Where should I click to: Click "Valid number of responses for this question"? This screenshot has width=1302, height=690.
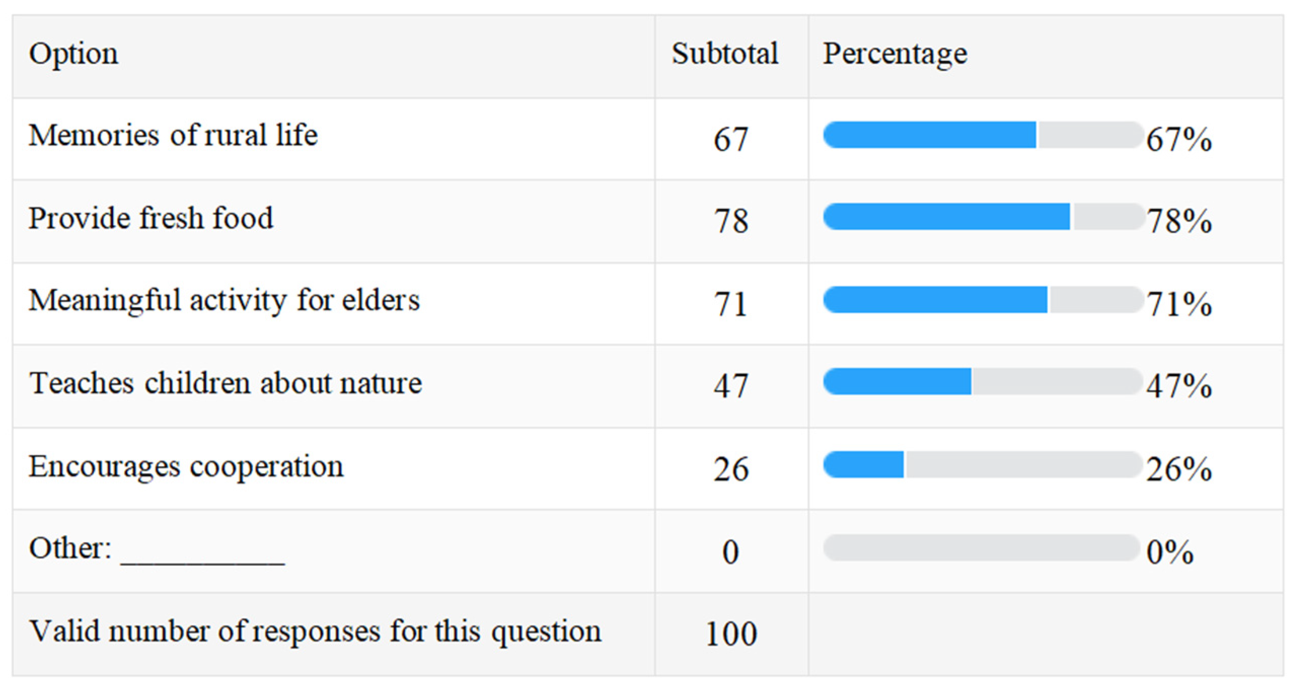point(315,632)
